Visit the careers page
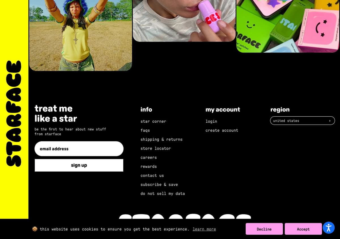 coord(148,157)
